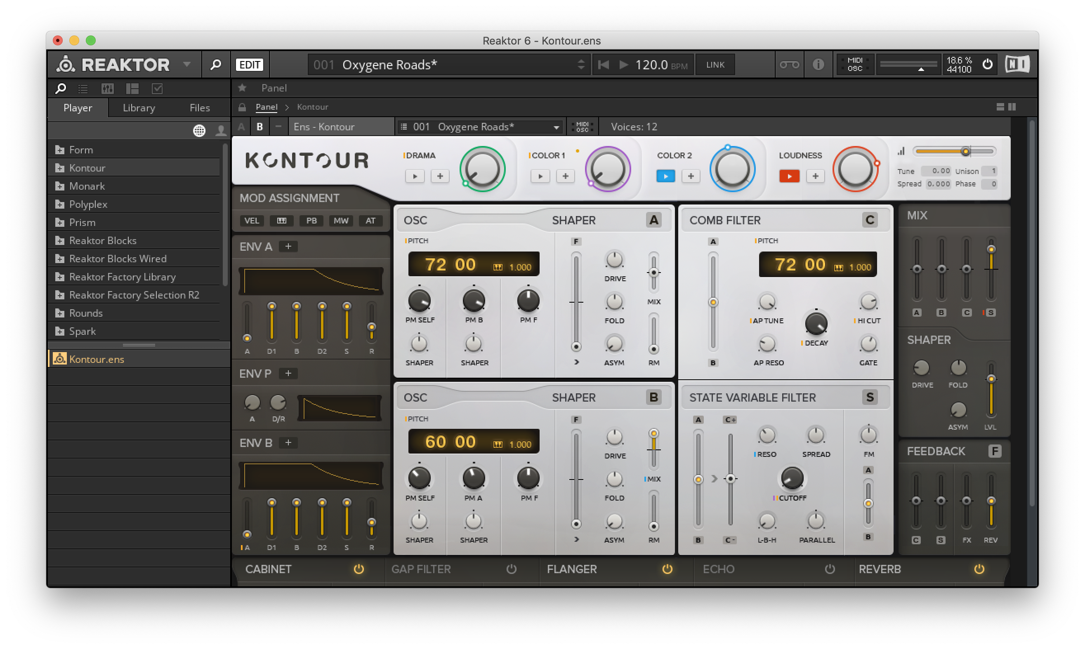Select the Kontour.ens file
This screenshot has width=1085, height=649.
click(138, 359)
